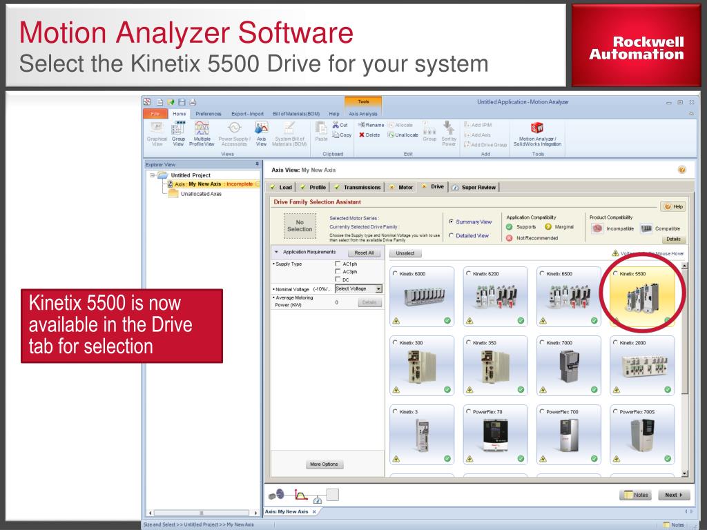707x530 pixels.
Task: Click the save icon in quick access toolbar
Action: coord(182,102)
